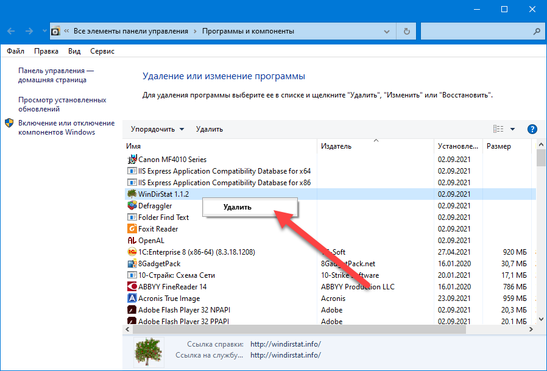
Task: Go back with the left arrow
Action: coord(11,31)
